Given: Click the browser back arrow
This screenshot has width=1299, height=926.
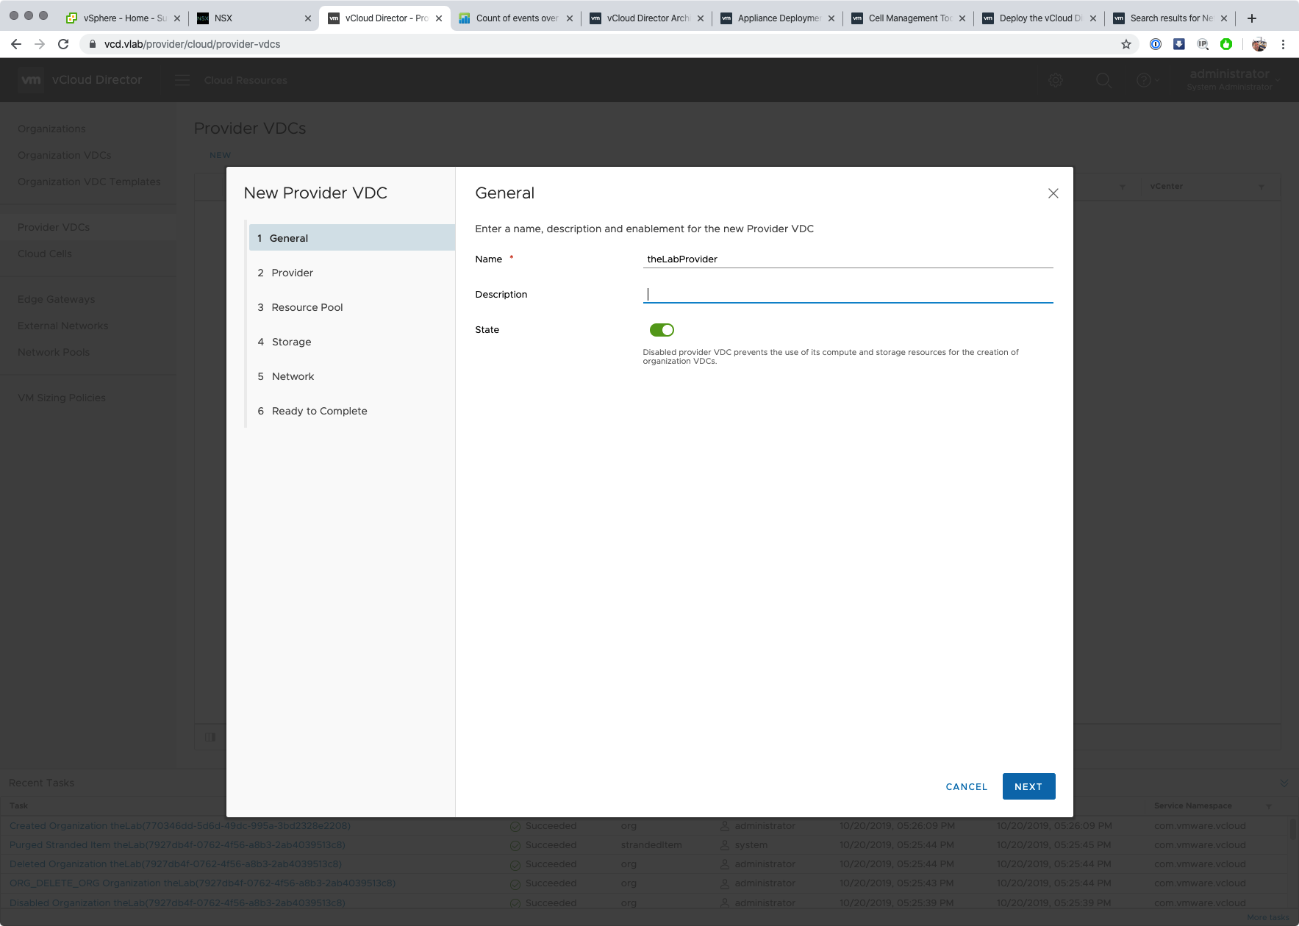Looking at the screenshot, I should pos(16,44).
